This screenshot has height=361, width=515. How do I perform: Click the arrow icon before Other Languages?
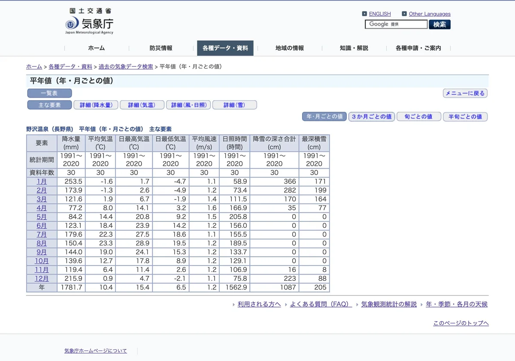click(404, 14)
